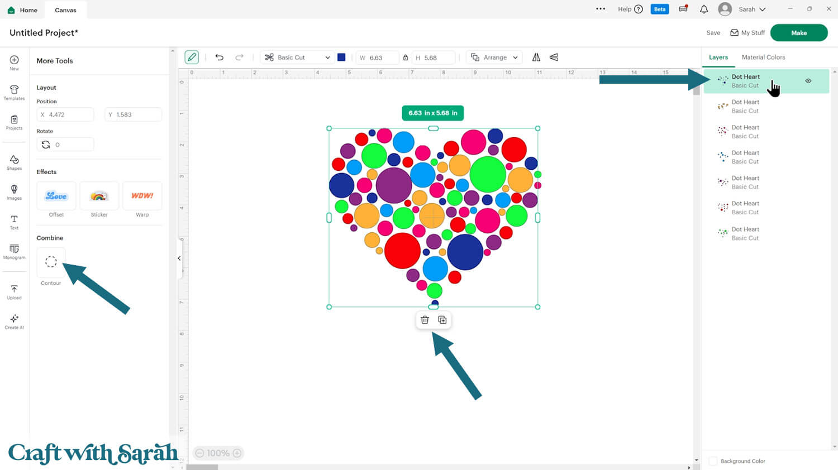Enable the Background Color checkbox
This screenshot has width=838, height=470.
coord(713,461)
